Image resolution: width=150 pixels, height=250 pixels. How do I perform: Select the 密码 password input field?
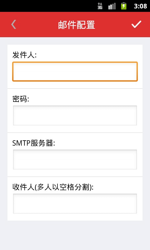pyautogui.click(x=75, y=115)
